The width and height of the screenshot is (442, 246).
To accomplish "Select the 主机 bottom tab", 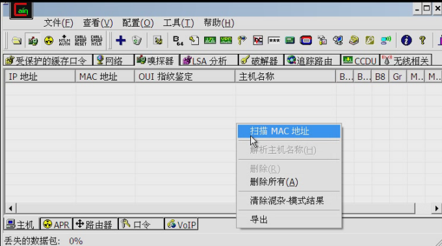I will coord(21,225).
